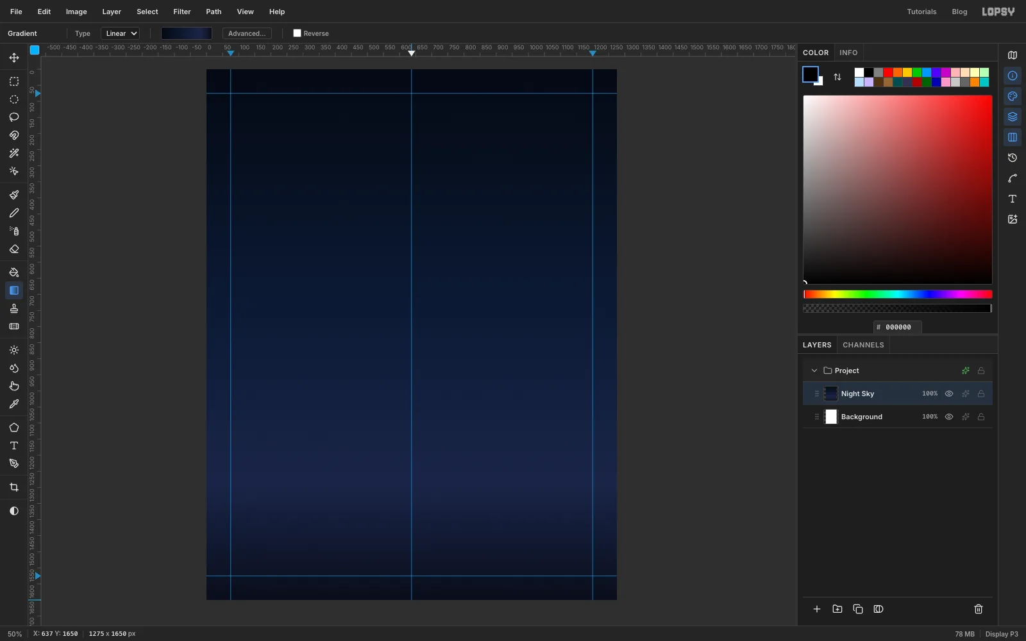Select the Pencil tool
Viewport: 1026px width, 641px height.
(x=14, y=213)
